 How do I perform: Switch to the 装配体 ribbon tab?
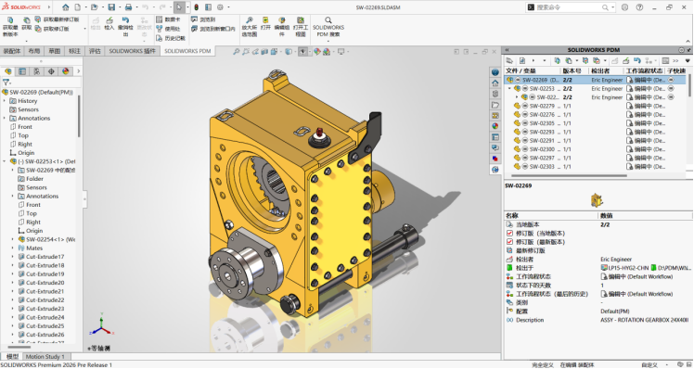point(12,51)
